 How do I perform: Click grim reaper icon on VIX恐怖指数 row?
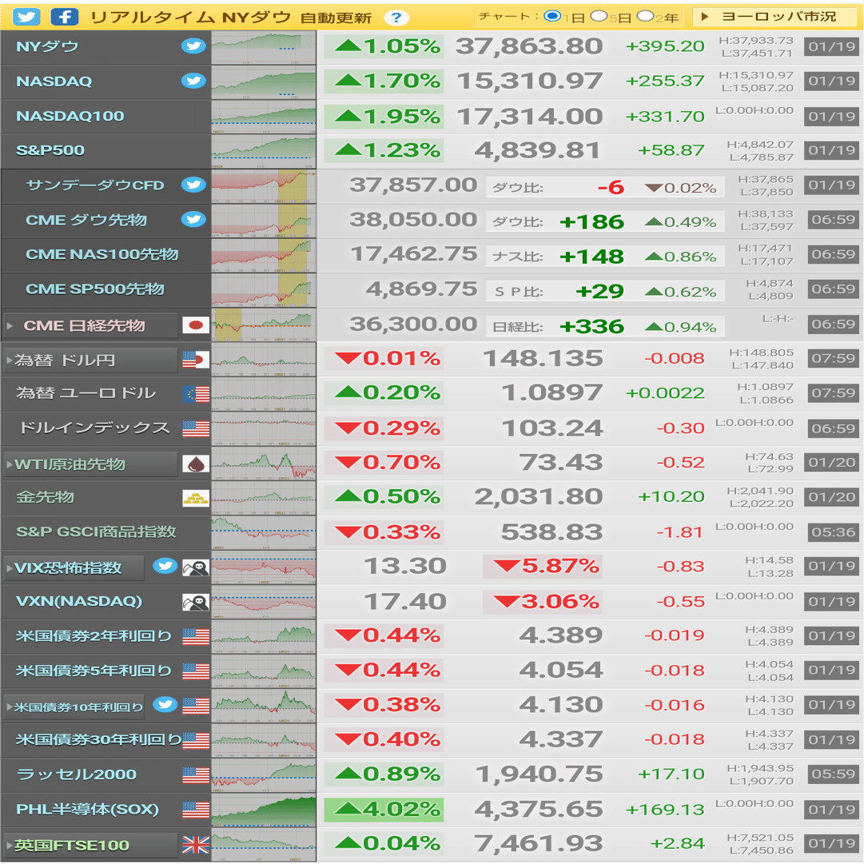196,567
